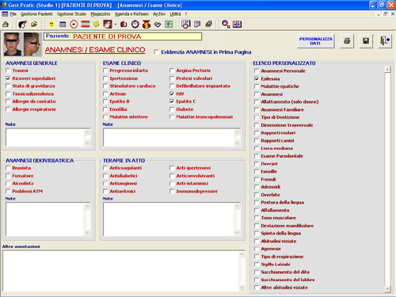Click the blue notepad toolbar icon

point(197,25)
